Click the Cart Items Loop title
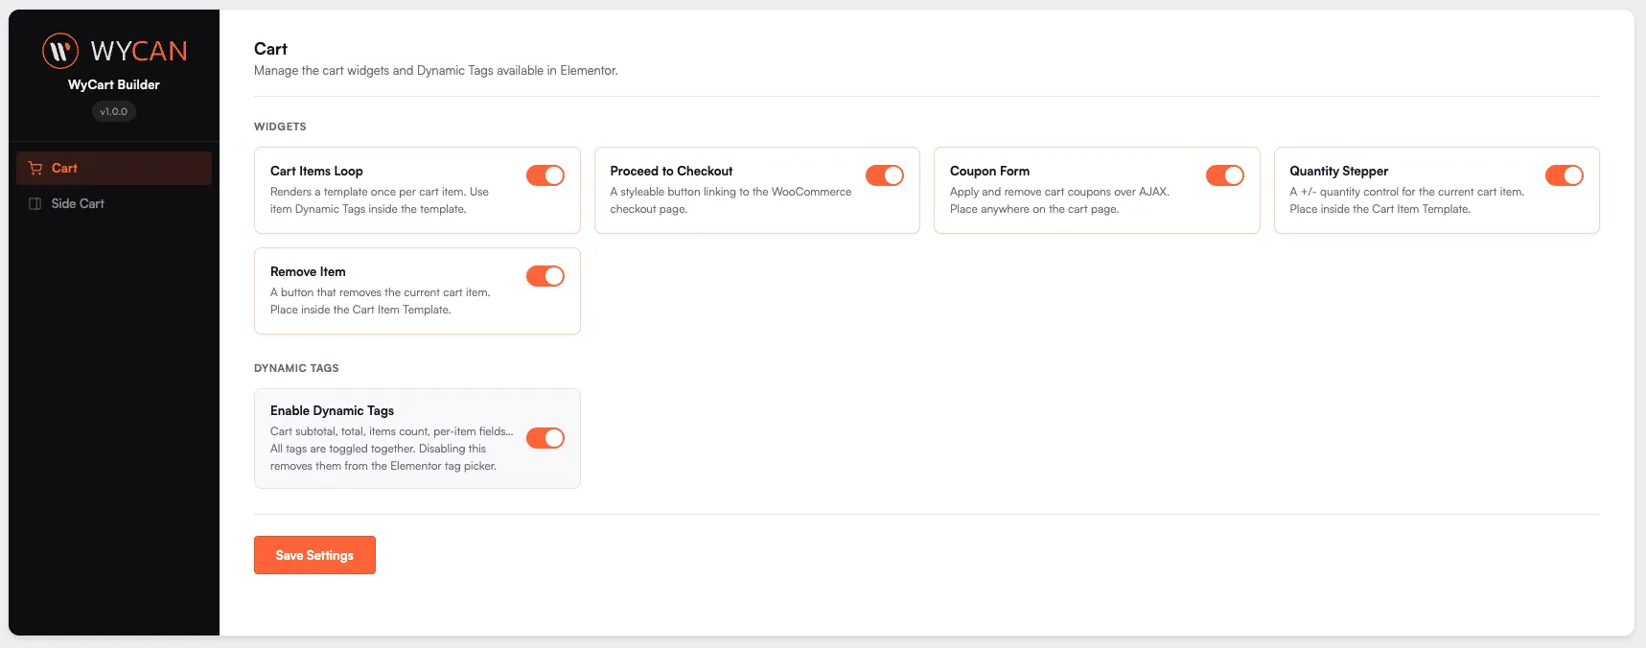The height and width of the screenshot is (648, 1646). point(316,171)
